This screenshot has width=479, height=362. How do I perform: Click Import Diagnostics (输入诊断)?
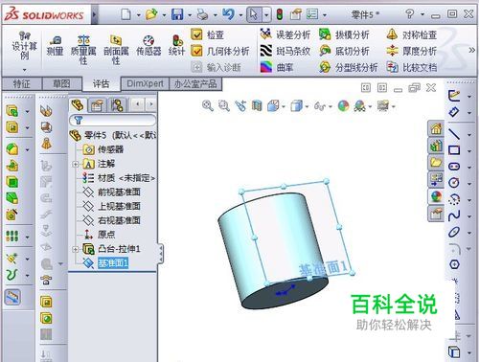point(216,67)
